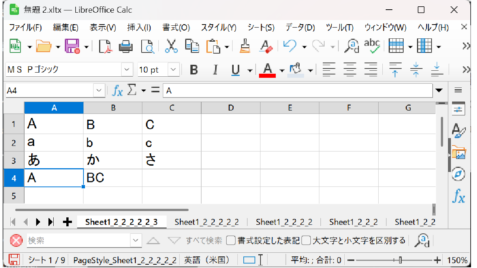This screenshot has height=268, width=477.
Task: Export directly as PDF
Action: (105, 46)
